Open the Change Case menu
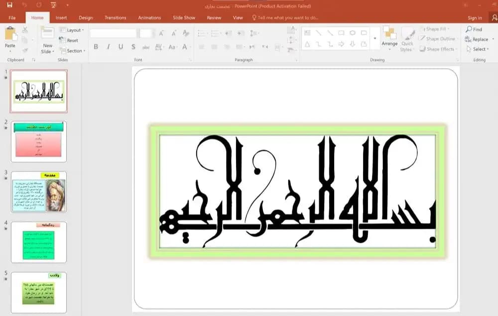This screenshot has width=498, height=316. pos(172,47)
